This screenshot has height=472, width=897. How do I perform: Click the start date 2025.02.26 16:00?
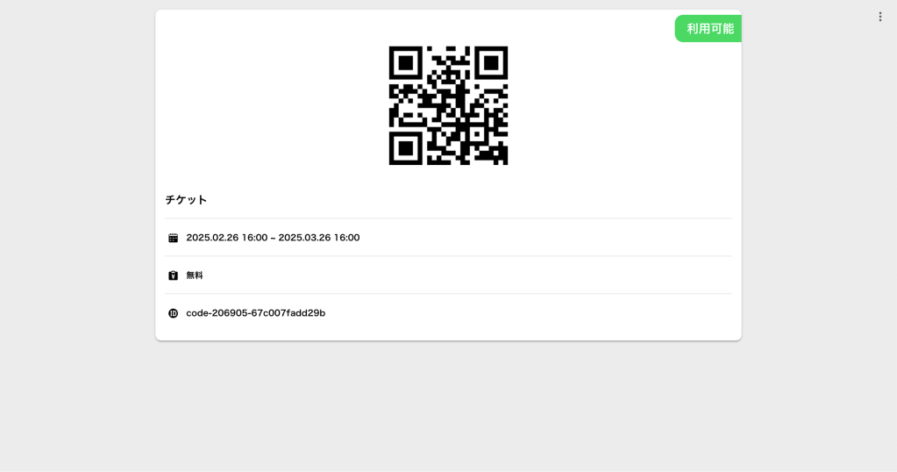226,238
